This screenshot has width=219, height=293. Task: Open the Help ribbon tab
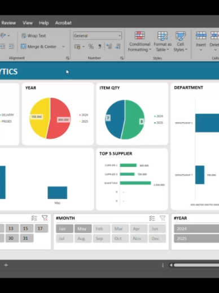[44, 23]
